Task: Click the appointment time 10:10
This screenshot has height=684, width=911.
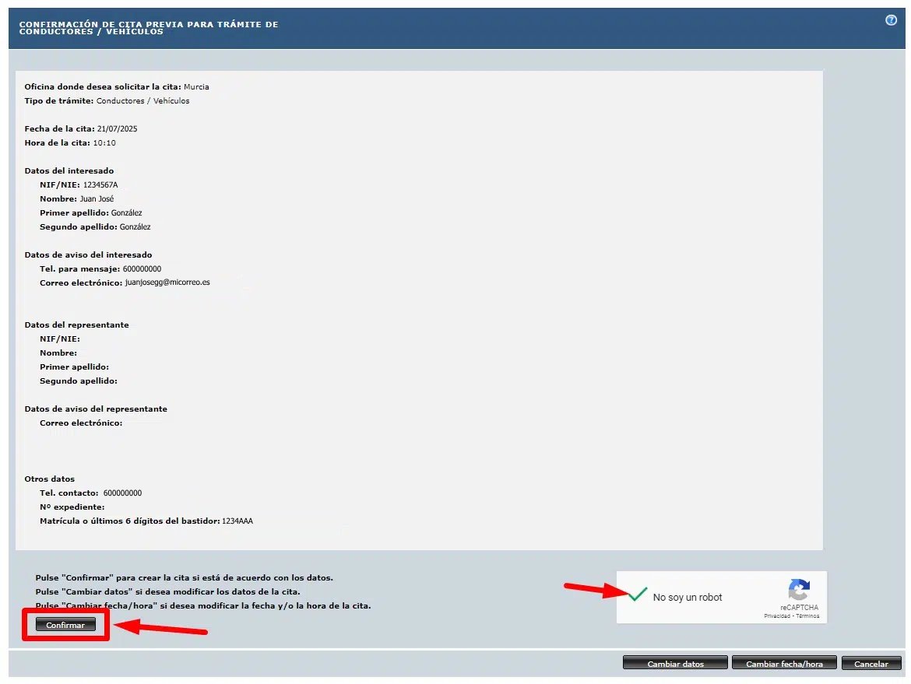Action: pos(104,143)
